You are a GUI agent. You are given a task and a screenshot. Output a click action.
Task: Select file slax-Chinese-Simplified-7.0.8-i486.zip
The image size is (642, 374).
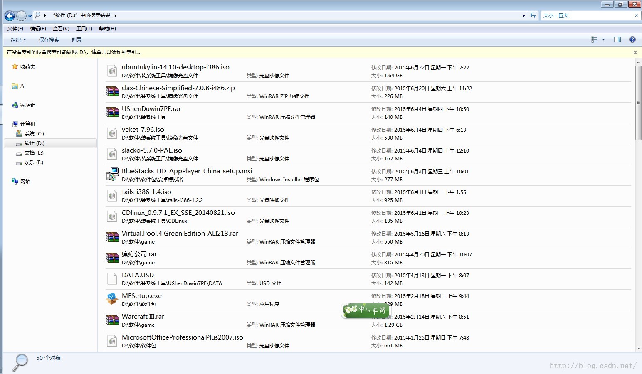pyautogui.click(x=178, y=88)
